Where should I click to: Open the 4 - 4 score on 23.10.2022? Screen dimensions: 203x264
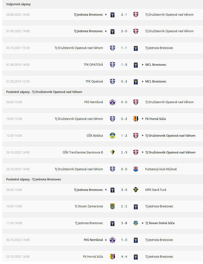coord(124,257)
